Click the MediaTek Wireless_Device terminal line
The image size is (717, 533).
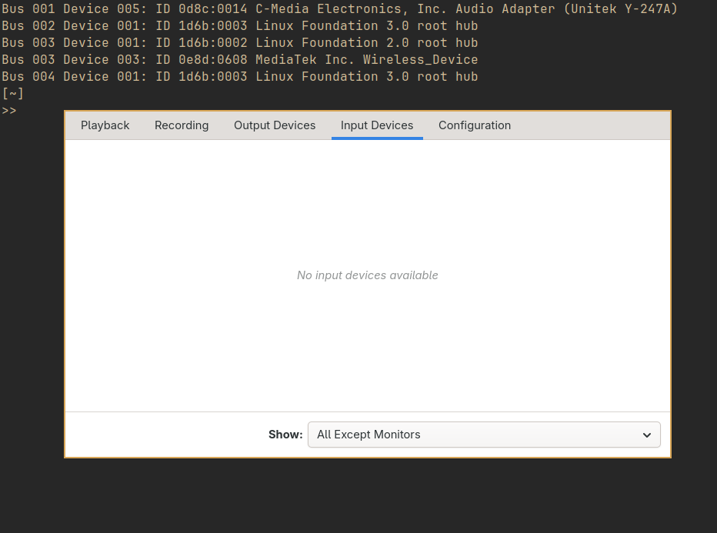239,60
